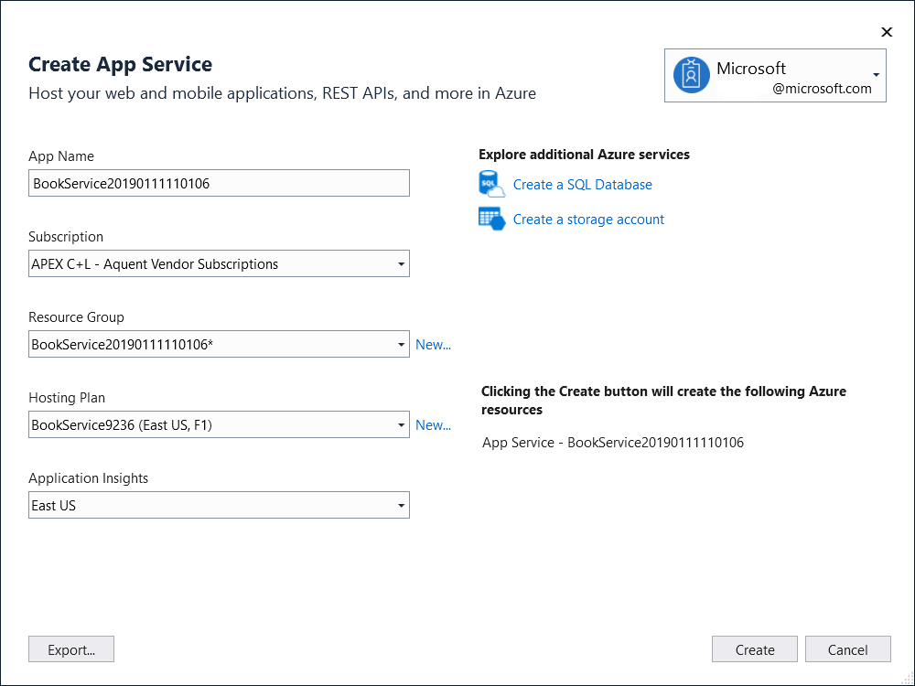The height and width of the screenshot is (686, 915).
Task: Create a new Resource Group via New link
Action: (x=433, y=344)
